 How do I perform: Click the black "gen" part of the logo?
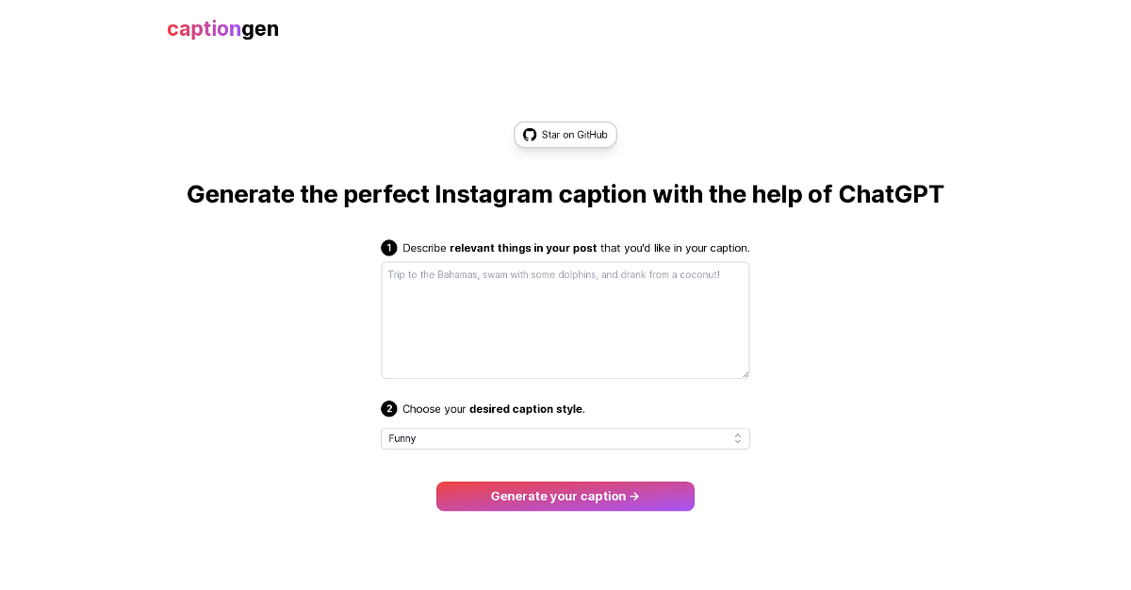coord(260,29)
